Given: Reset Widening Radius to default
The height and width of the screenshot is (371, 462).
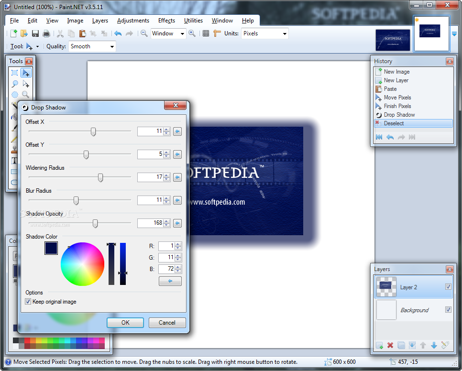Looking at the screenshot, I should [177, 177].
